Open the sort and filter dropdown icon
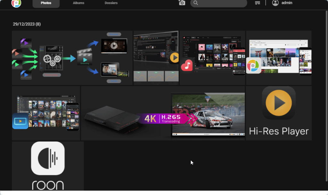Screen dimensions: 328x195 click(257, 3)
